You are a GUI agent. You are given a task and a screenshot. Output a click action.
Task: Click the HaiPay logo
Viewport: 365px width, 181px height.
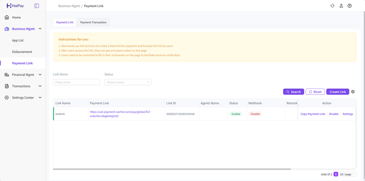click(15, 6)
